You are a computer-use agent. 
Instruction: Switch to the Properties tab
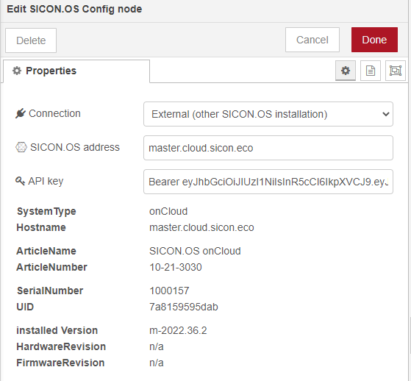76,71
